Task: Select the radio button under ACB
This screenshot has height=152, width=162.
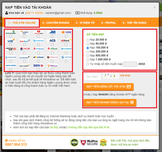Action: pos(52,44)
